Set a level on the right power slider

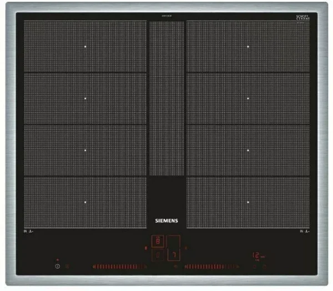(x=212, y=267)
